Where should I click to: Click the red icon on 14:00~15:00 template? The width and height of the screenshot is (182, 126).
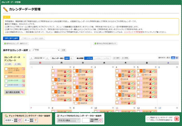[x=23, y=85]
